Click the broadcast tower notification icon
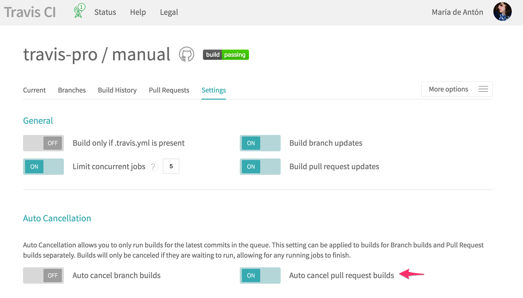This screenshot has height=298, width=523. pos(79,11)
